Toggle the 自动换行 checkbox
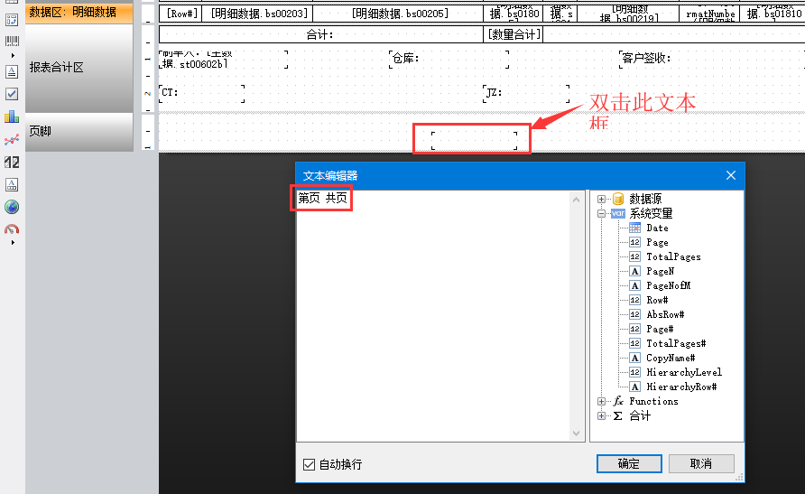The height and width of the screenshot is (494, 805). tap(310, 464)
